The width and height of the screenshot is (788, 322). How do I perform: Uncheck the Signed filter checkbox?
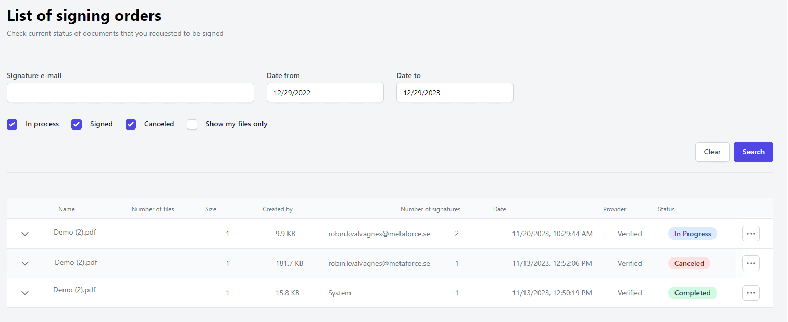(77, 124)
